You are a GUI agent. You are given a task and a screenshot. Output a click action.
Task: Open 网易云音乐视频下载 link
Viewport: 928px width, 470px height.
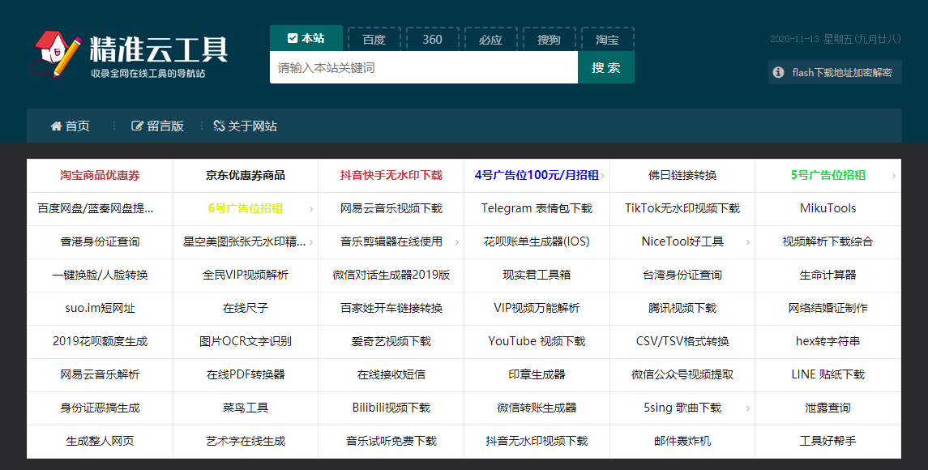[391, 208]
